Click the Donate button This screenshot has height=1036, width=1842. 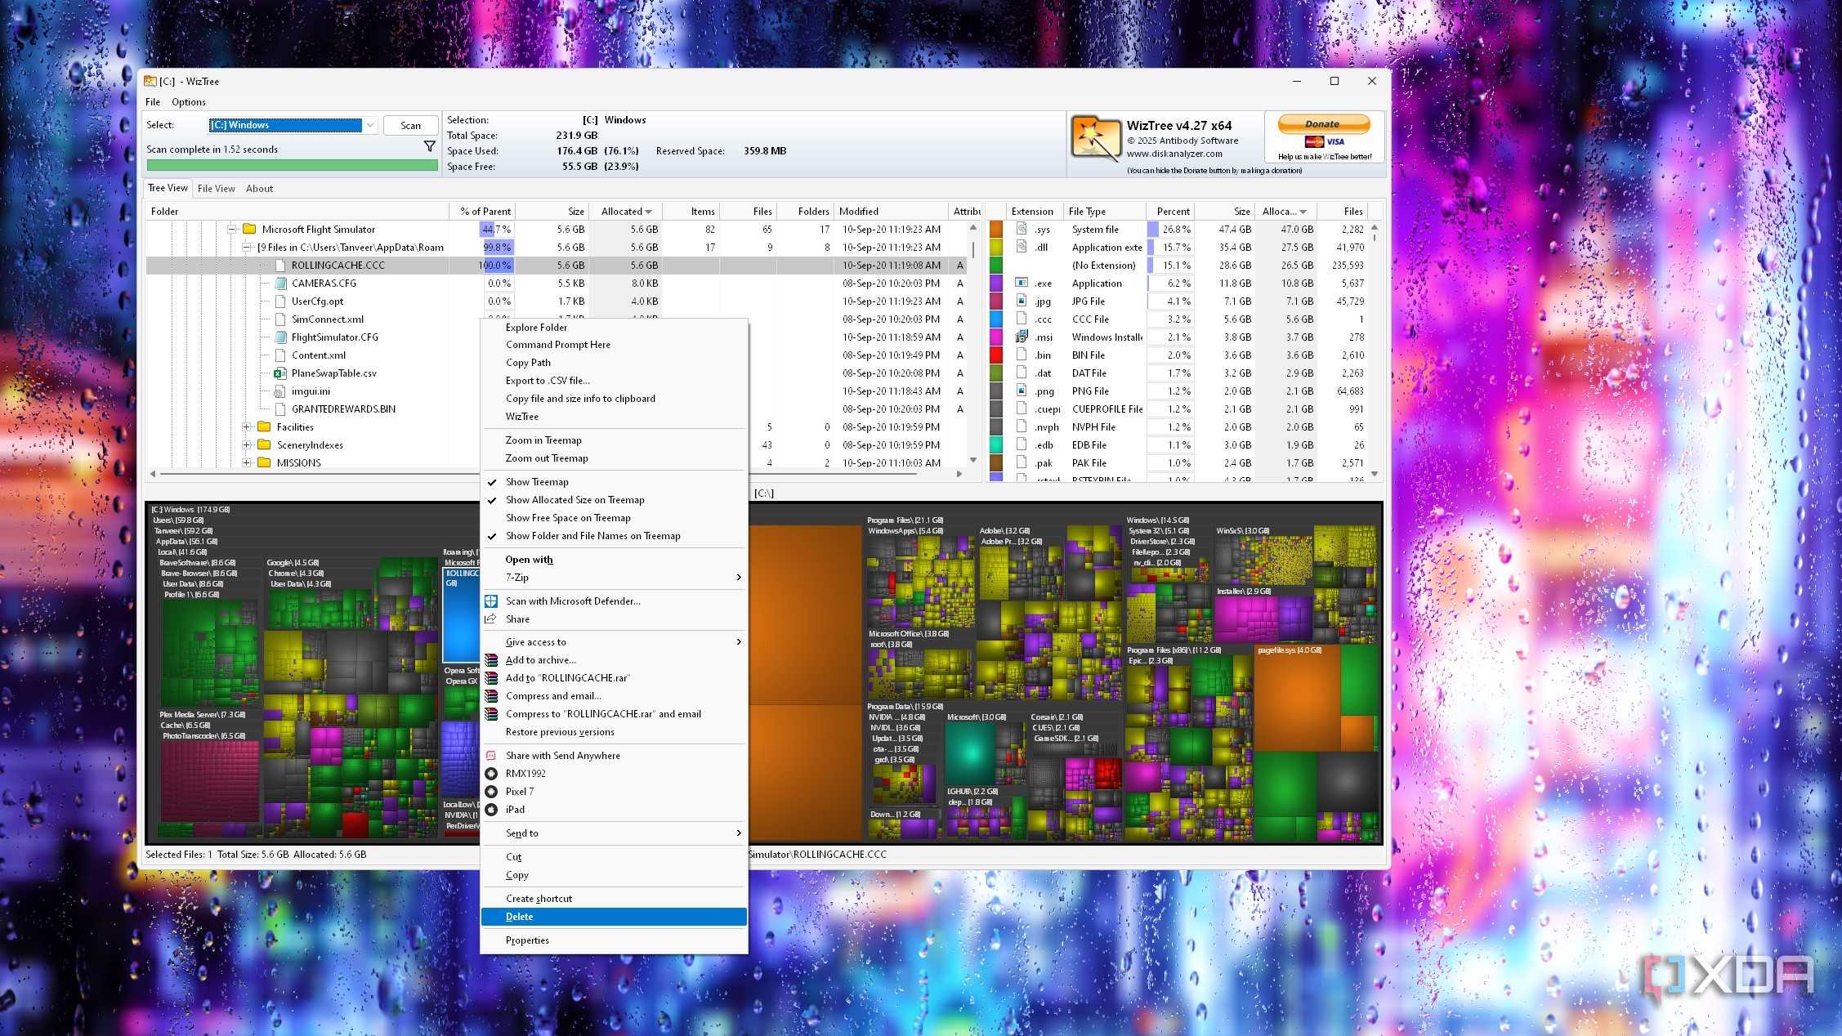(1324, 124)
